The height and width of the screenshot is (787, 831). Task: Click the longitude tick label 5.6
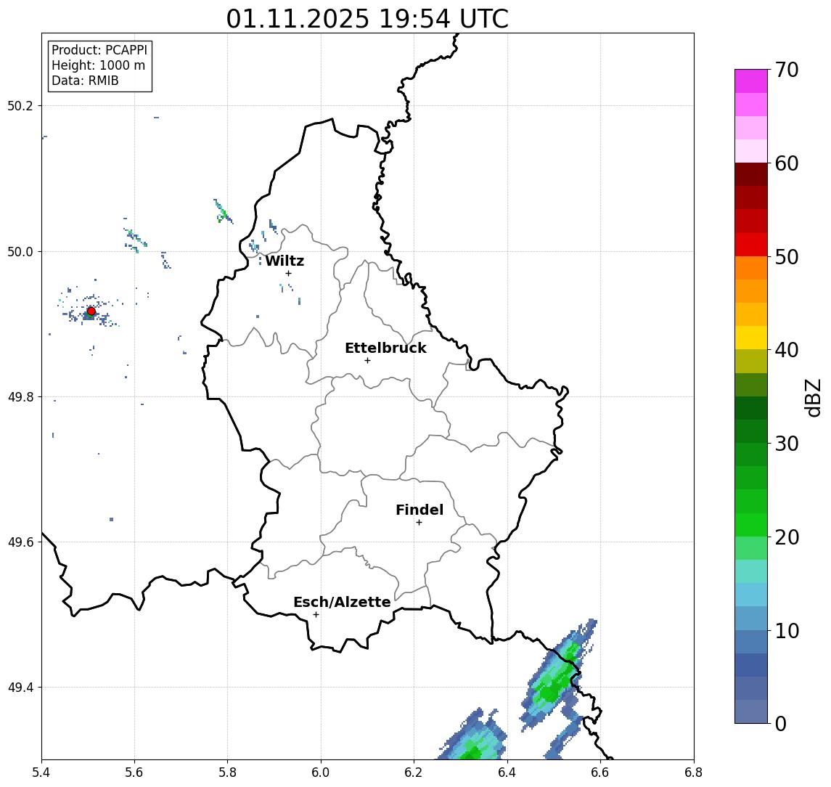click(134, 772)
